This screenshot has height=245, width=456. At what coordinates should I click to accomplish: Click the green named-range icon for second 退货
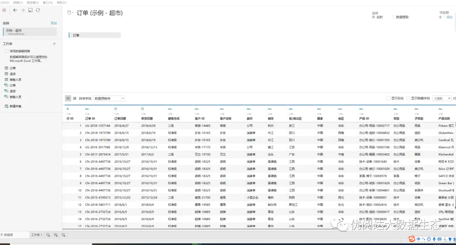tap(6, 91)
